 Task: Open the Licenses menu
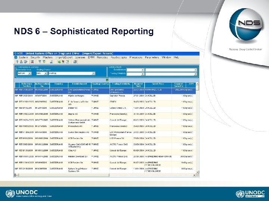point(80,57)
